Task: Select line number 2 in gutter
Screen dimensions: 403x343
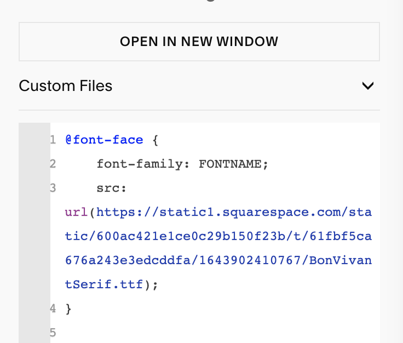Action: pyautogui.click(x=53, y=164)
